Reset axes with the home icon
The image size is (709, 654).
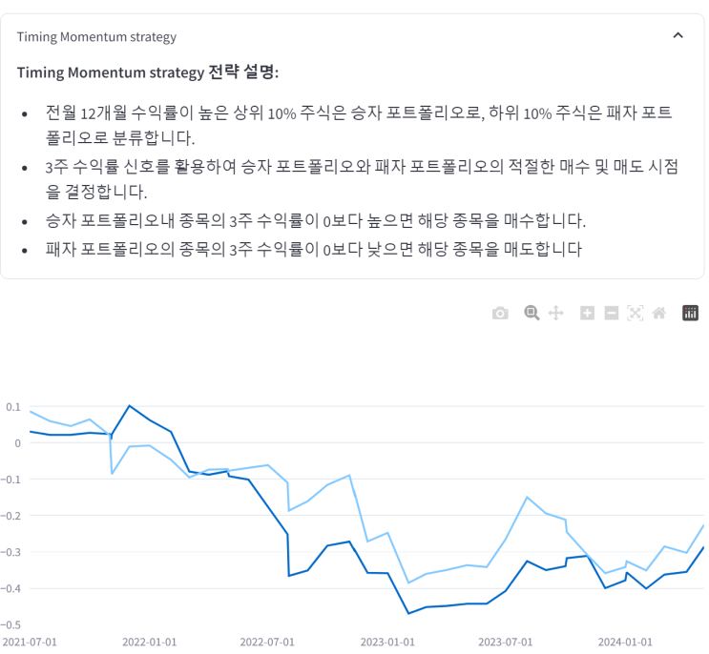coord(658,313)
